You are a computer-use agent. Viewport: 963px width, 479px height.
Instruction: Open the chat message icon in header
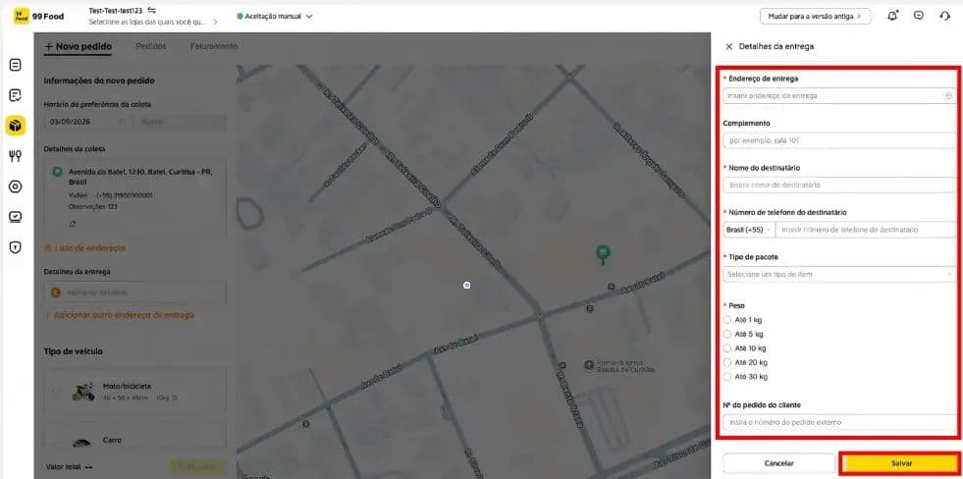(918, 16)
